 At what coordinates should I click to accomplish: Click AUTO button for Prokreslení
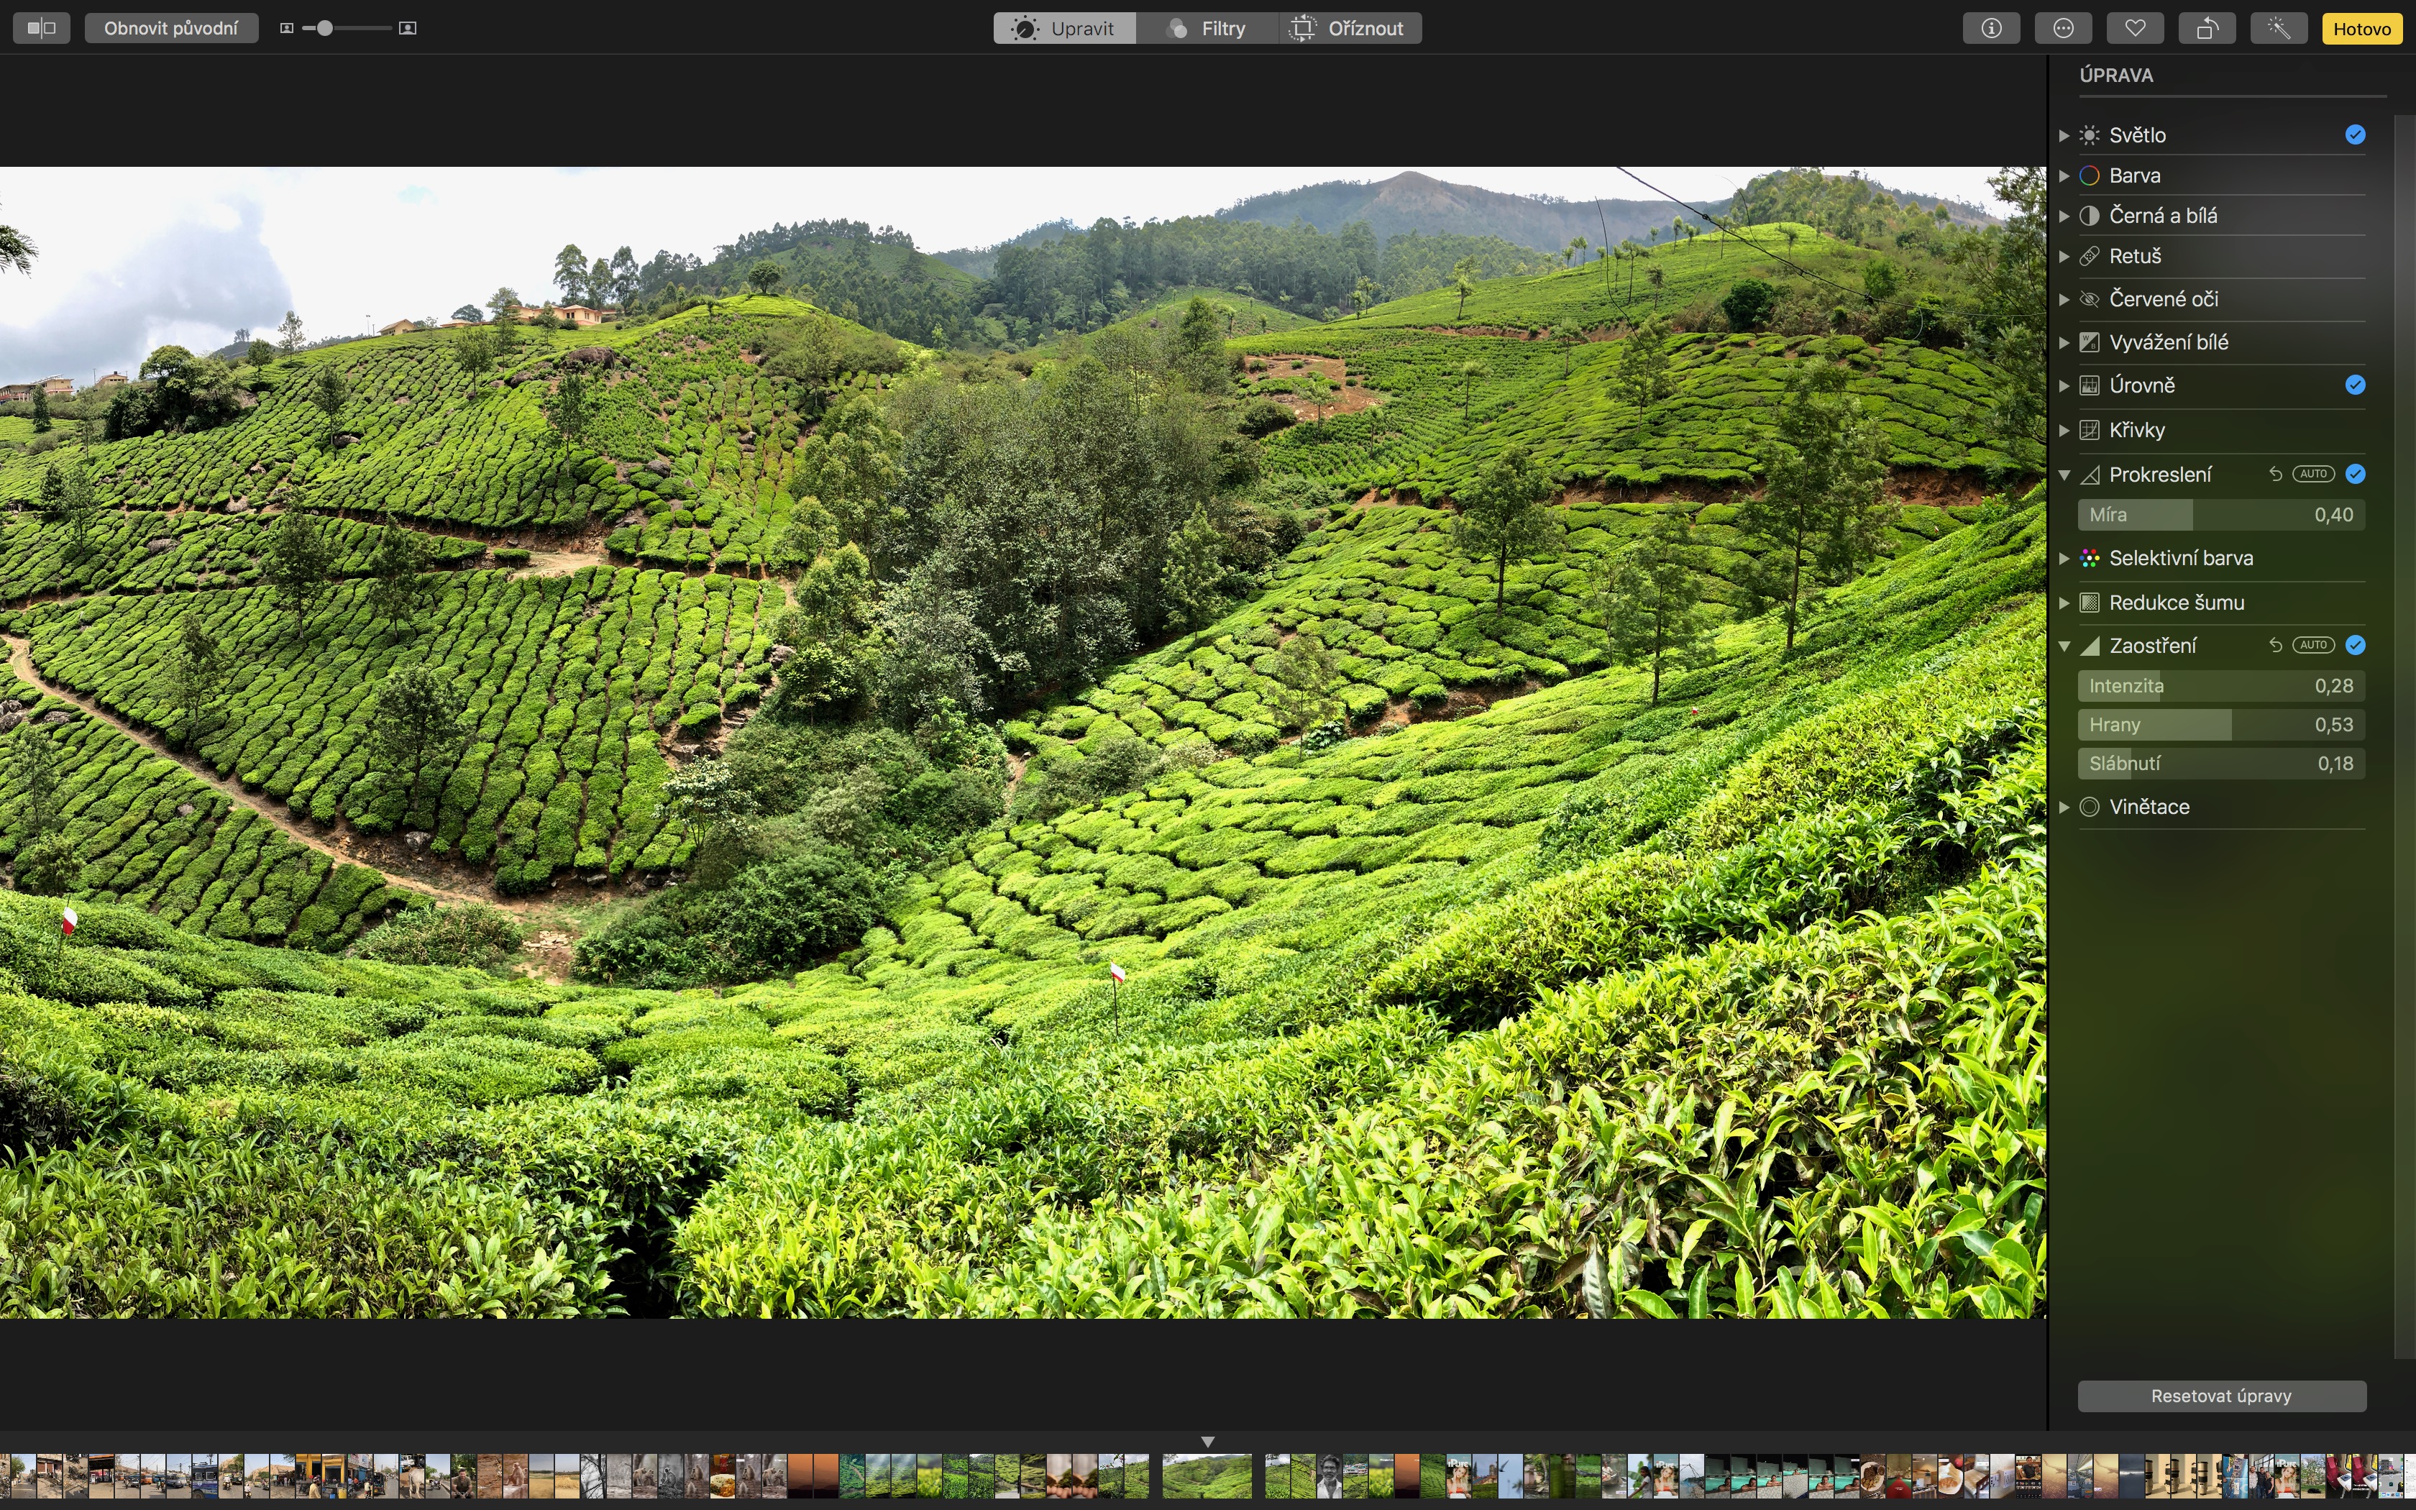pos(2313,475)
